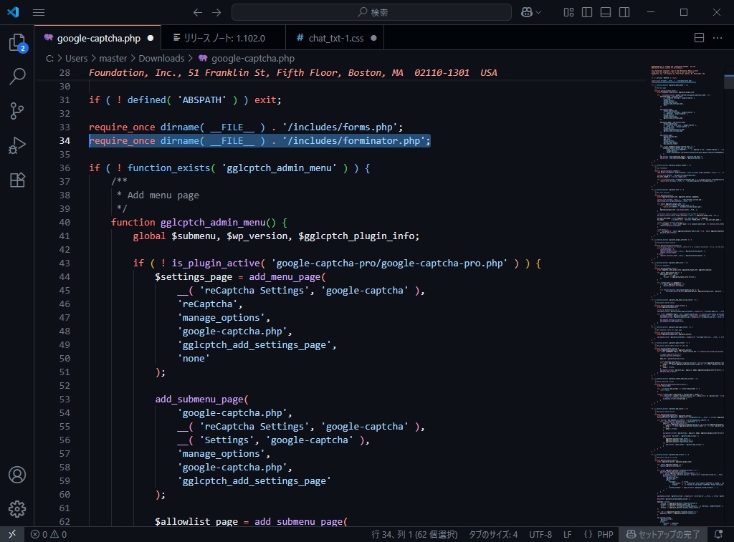734x542 pixels.
Task: Change file encoding UTF-8
Action: click(x=540, y=534)
